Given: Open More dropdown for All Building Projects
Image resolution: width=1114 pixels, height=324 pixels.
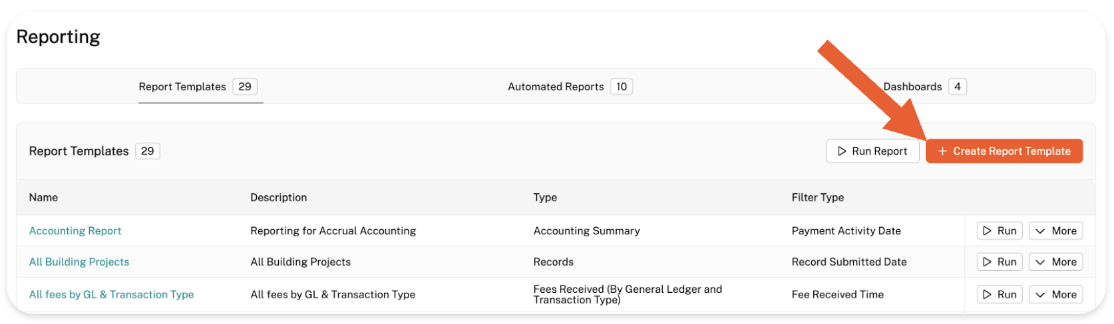Looking at the screenshot, I should [1055, 262].
